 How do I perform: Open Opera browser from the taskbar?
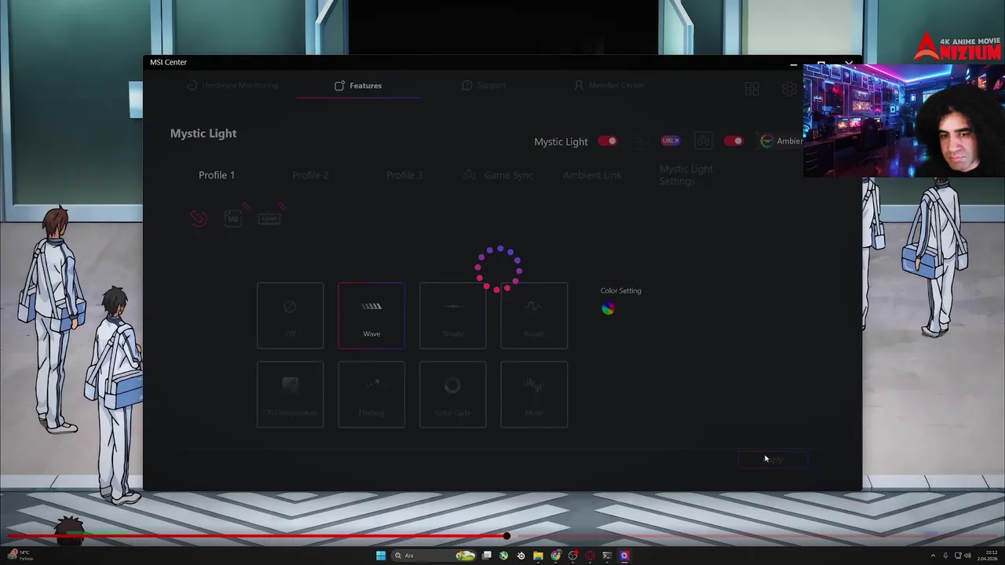[590, 556]
